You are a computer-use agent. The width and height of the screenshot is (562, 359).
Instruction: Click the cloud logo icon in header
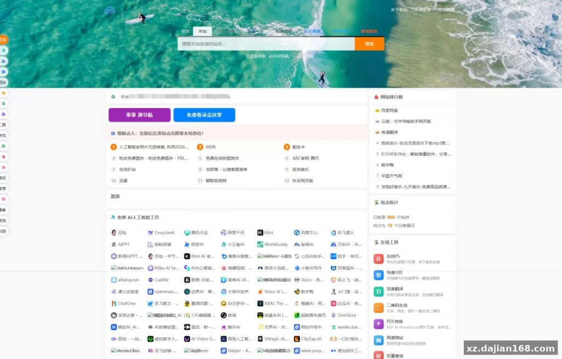pyautogui.click(x=110, y=10)
